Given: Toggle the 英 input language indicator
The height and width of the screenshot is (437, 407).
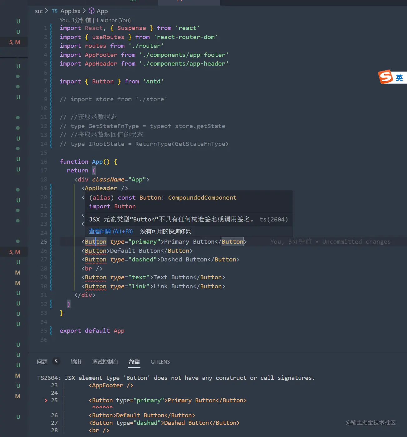Looking at the screenshot, I should point(399,77).
